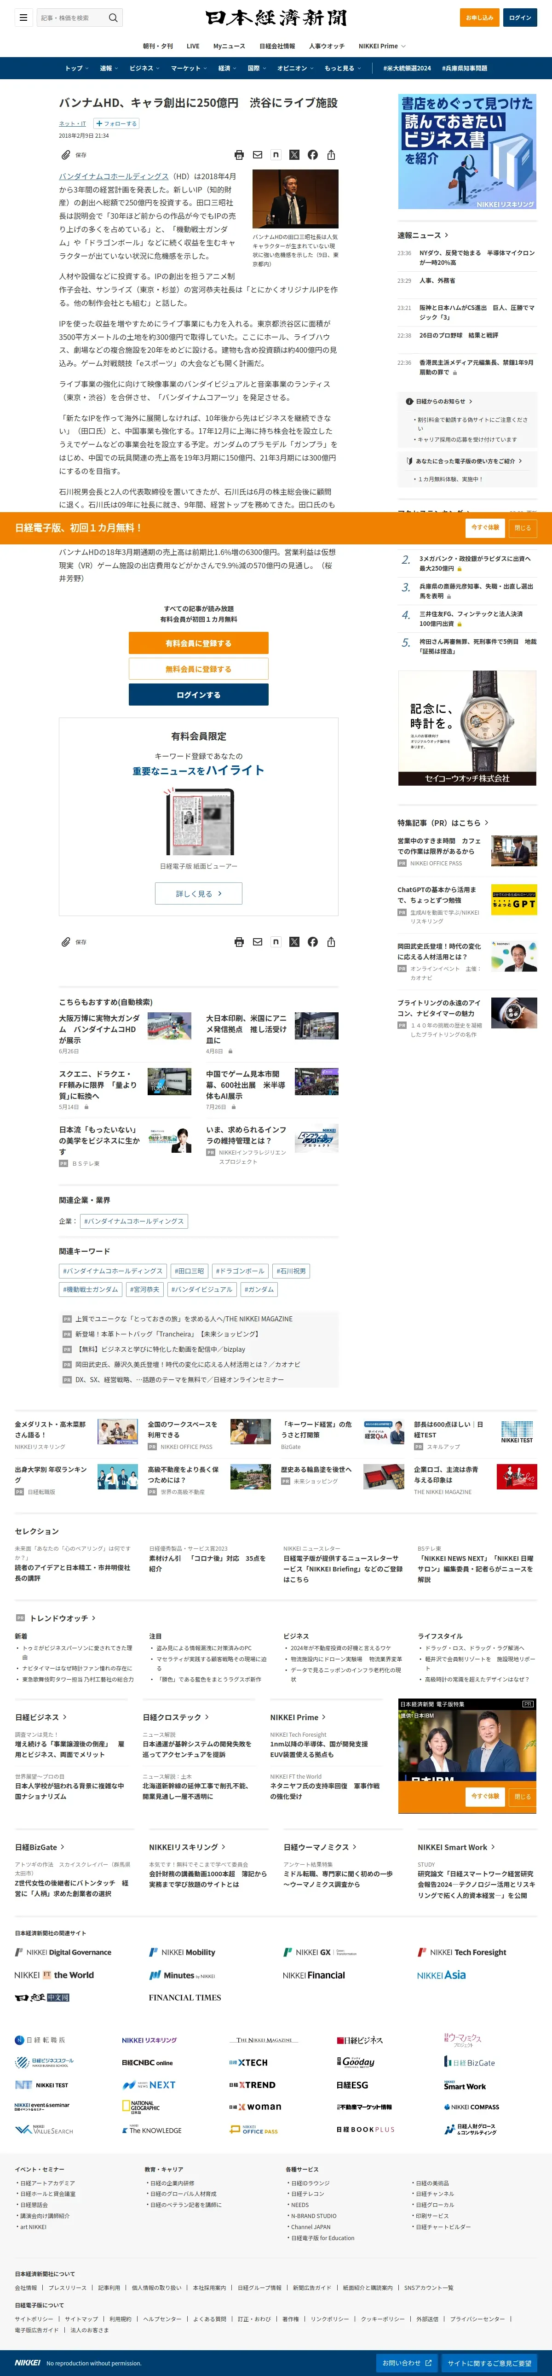The height and width of the screenshot is (2376, 552).
Task: Click the ネット・IT category link
Action: [73, 123]
